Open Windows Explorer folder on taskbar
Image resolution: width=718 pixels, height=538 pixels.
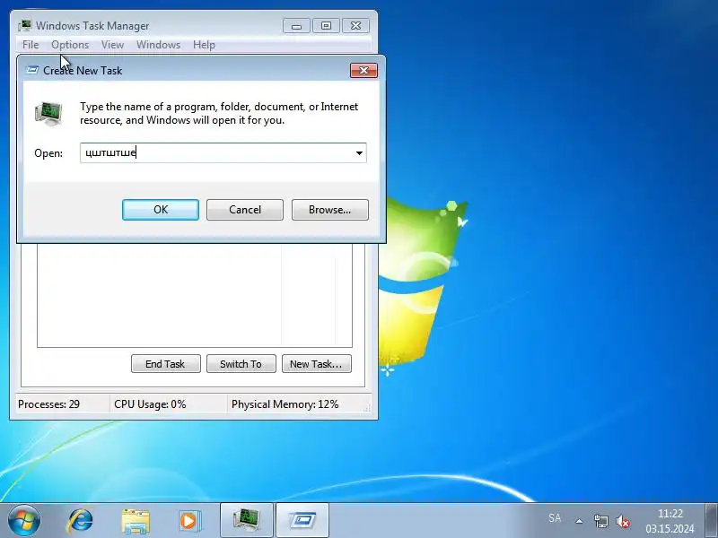[136, 521]
